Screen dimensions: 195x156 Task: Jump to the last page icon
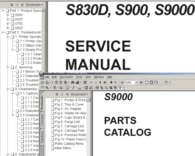105,82
